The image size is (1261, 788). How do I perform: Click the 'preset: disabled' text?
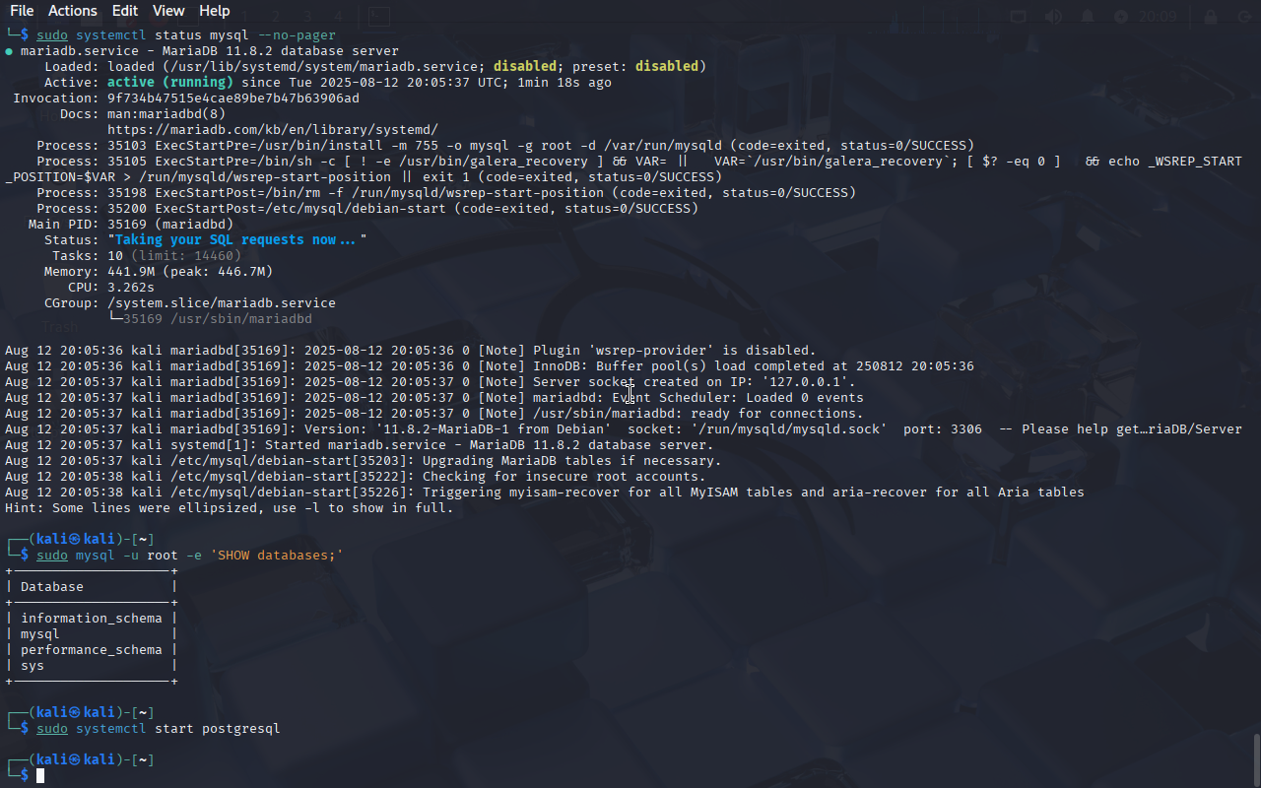click(x=637, y=67)
